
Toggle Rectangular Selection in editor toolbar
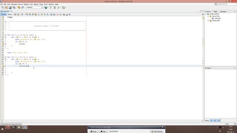coord(39,14)
